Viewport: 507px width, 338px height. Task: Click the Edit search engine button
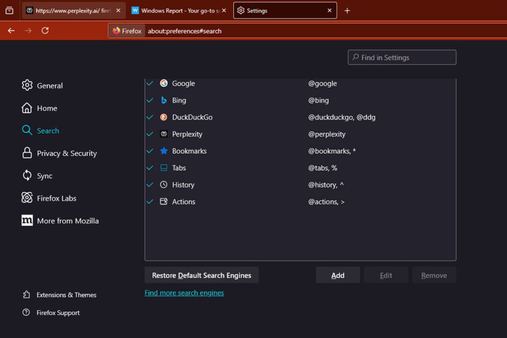(386, 275)
